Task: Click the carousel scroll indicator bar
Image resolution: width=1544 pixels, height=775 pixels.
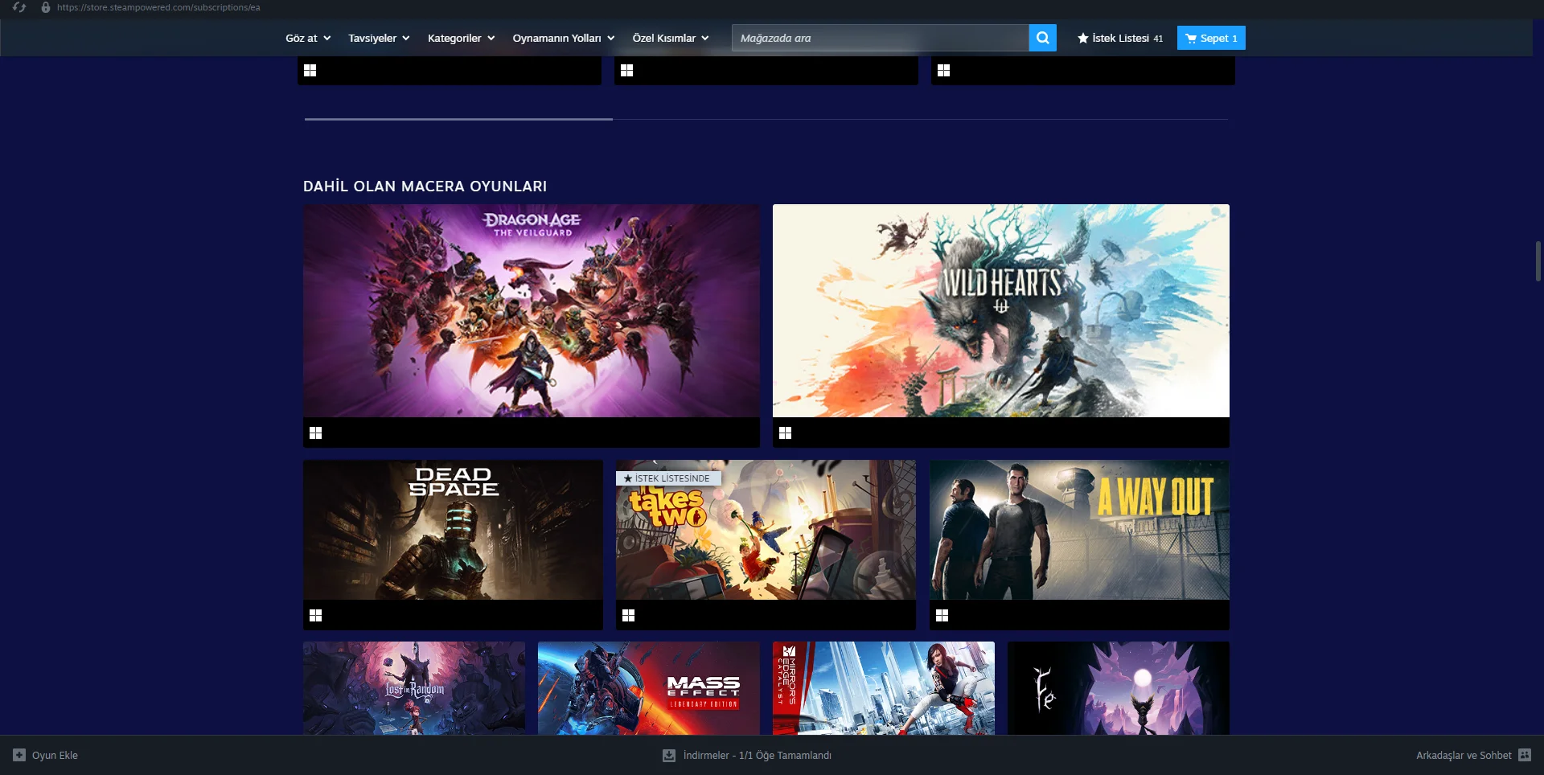Action: [458, 119]
